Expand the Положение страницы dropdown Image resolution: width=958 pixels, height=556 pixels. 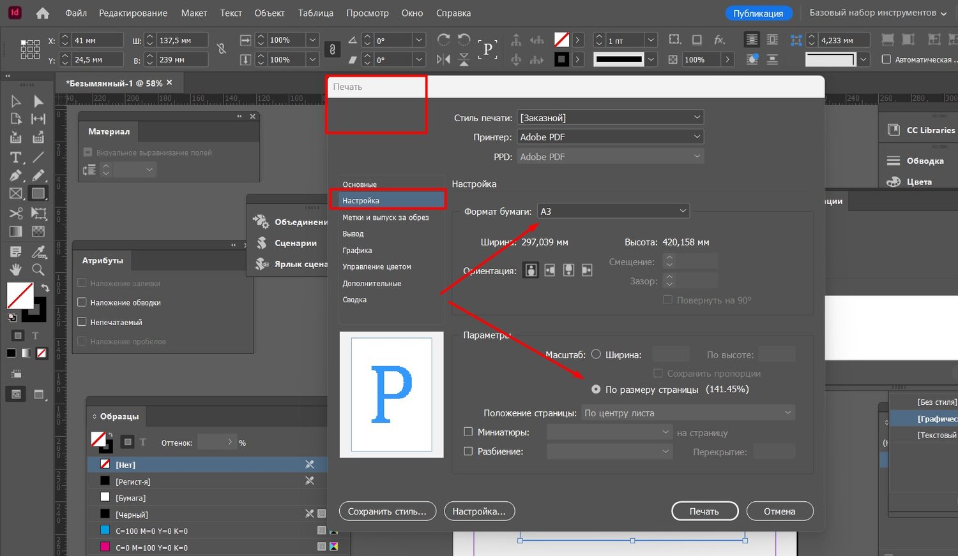tap(687, 413)
